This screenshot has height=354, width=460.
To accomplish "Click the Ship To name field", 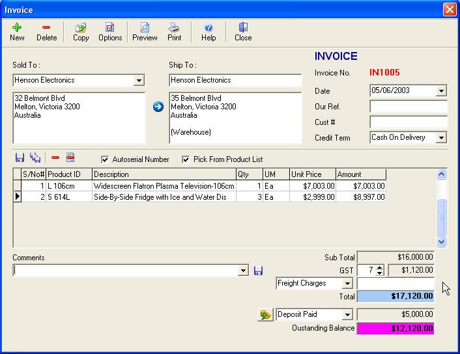I will coord(235,80).
